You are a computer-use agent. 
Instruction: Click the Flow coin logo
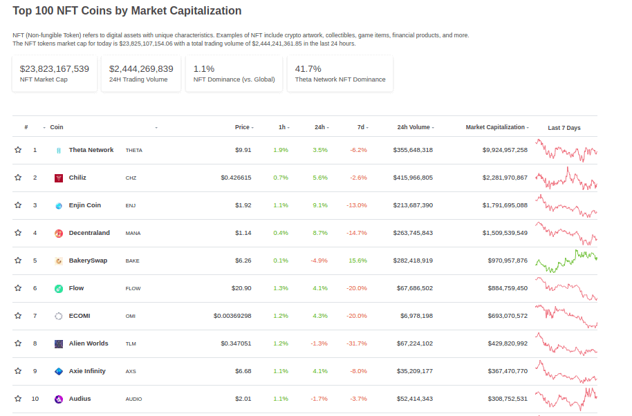(x=59, y=289)
